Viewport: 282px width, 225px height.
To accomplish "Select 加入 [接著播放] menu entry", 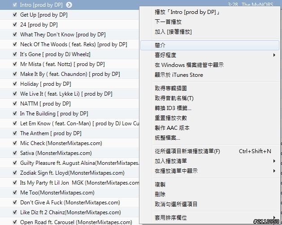I will click(210, 32).
